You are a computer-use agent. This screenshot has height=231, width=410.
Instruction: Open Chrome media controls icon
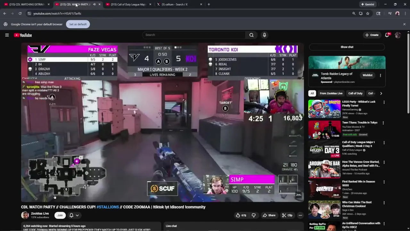(x=390, y=13)
